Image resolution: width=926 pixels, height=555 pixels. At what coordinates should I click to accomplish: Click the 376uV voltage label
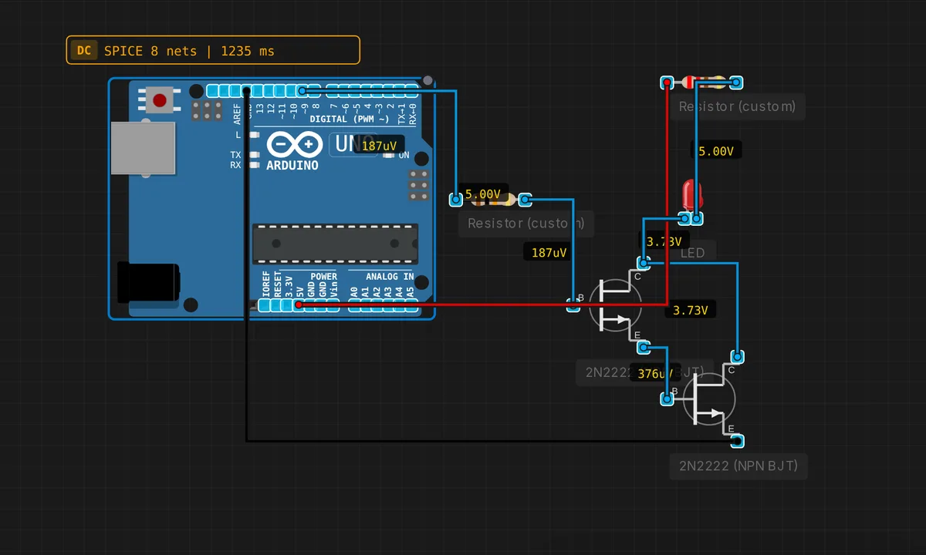click(654, 374)
